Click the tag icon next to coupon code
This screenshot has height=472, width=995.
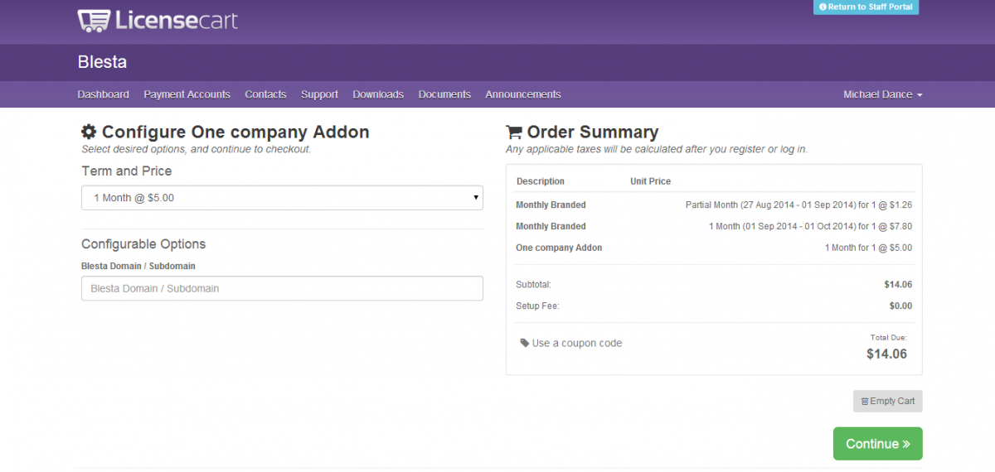pyautogui.click(x=524, y=343)
